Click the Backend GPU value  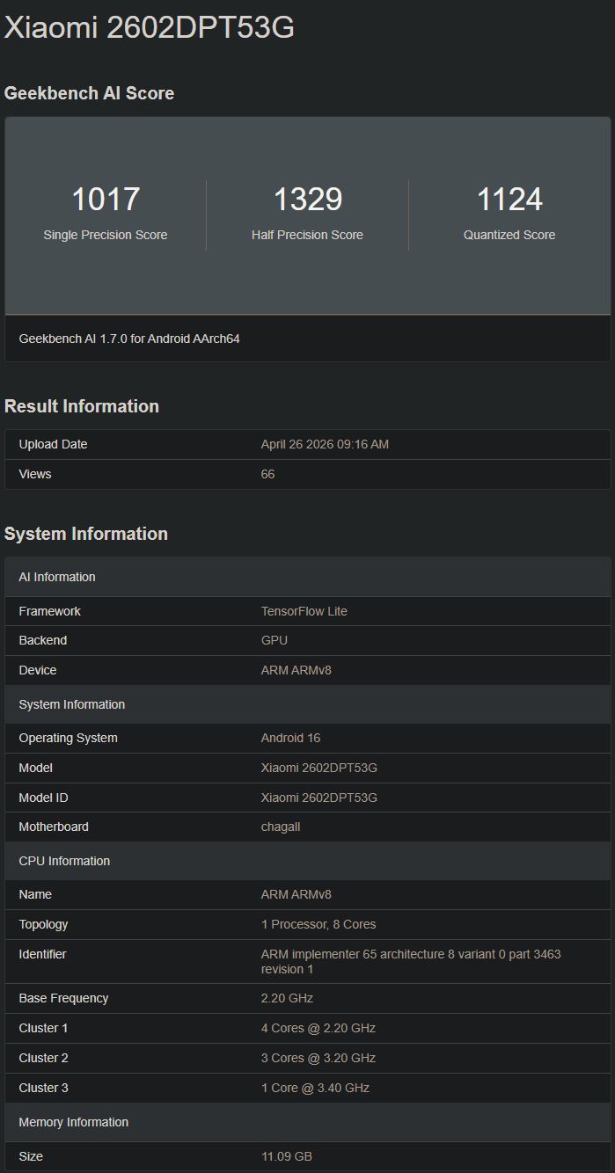(x=274, y=640)
